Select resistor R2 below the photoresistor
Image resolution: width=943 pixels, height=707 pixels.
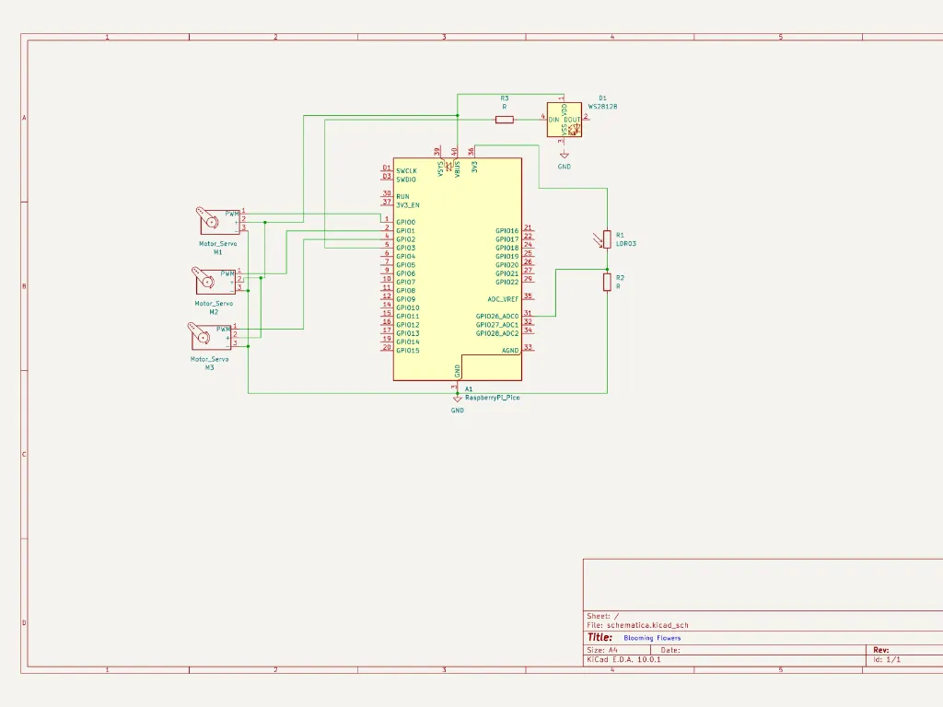click(608, 281)
